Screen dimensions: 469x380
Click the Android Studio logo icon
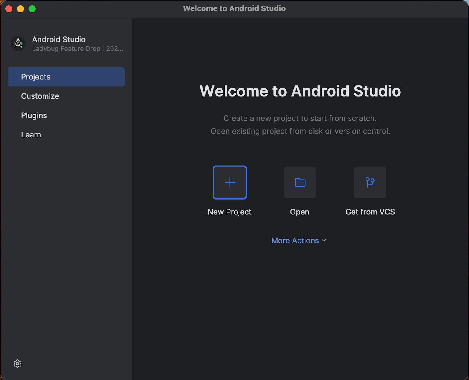(18, 43)
